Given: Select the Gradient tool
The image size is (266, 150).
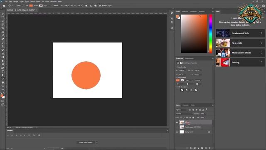Looking at the screenshot, I should click(x=3, y=57).
